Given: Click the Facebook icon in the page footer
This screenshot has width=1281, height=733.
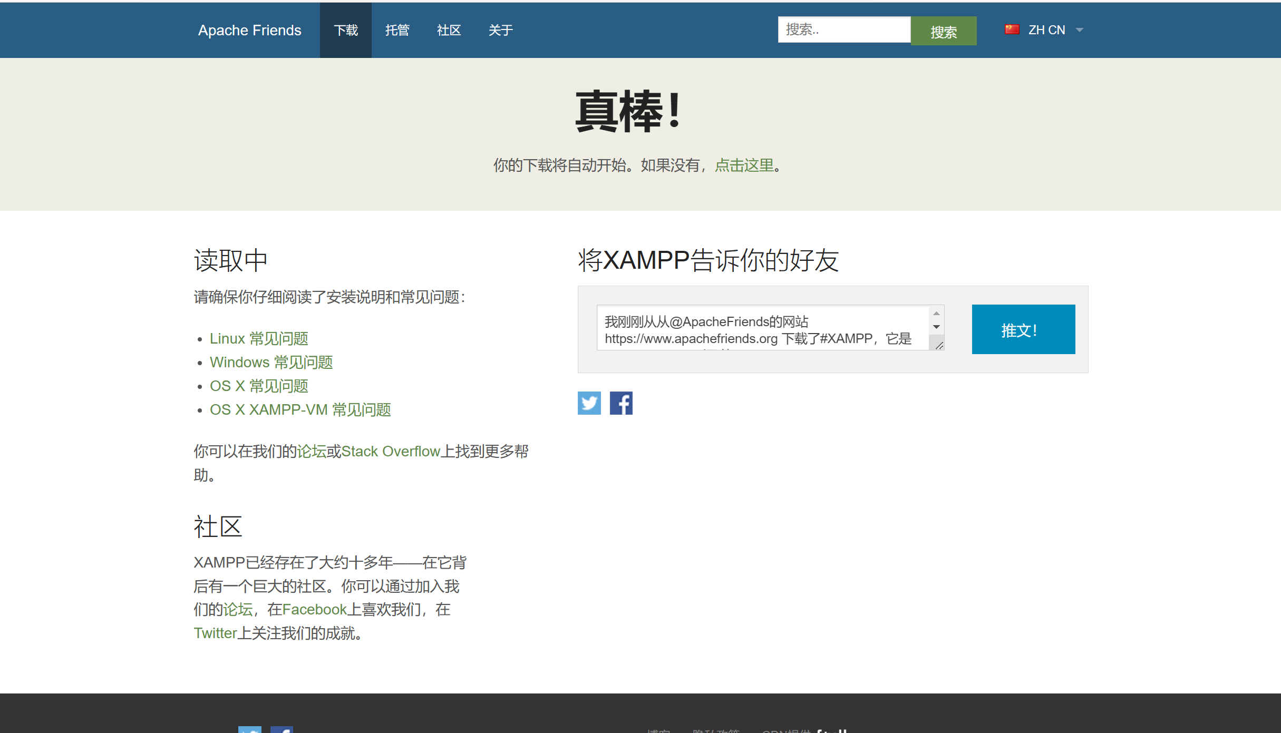Looking at the screenshot, I should click(283, 730).
